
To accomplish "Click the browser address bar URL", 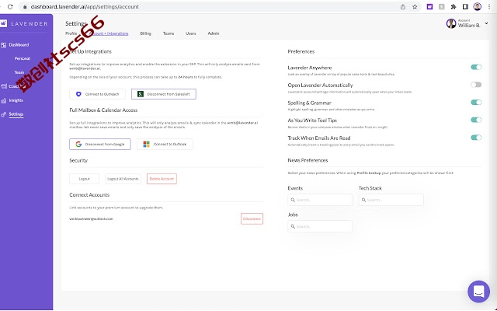I will [85, 7].
